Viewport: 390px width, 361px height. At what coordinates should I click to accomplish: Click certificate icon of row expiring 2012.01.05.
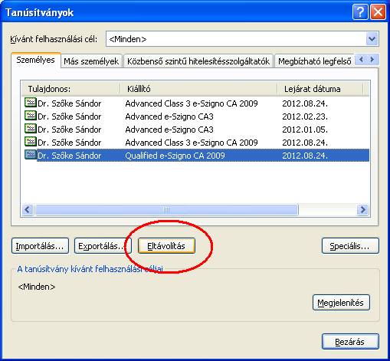[31, 129]
